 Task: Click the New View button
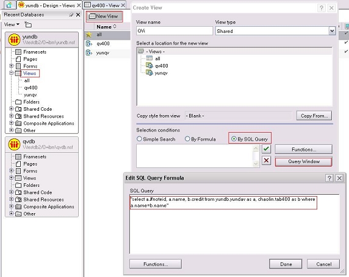[104, 16]
